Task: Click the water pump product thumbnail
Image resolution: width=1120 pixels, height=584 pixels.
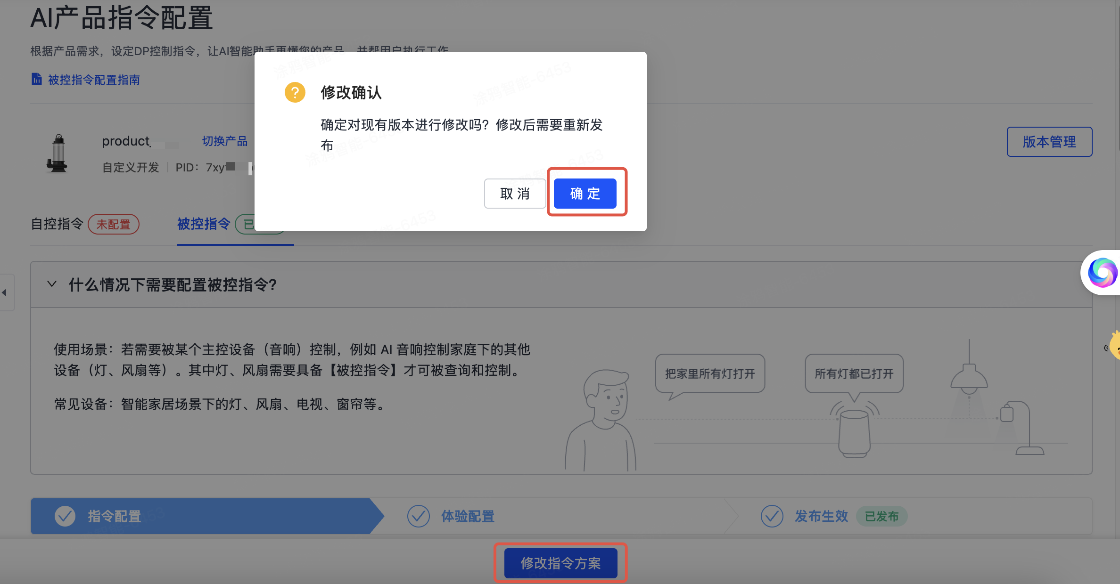Action: pos(58,153)
